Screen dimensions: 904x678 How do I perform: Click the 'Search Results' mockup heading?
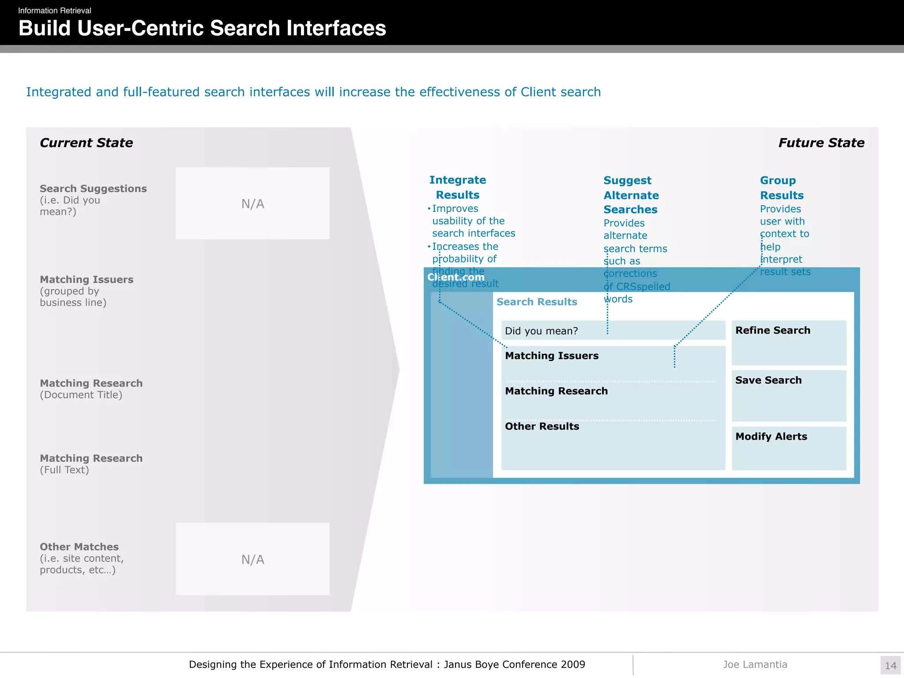pos(537,302)
